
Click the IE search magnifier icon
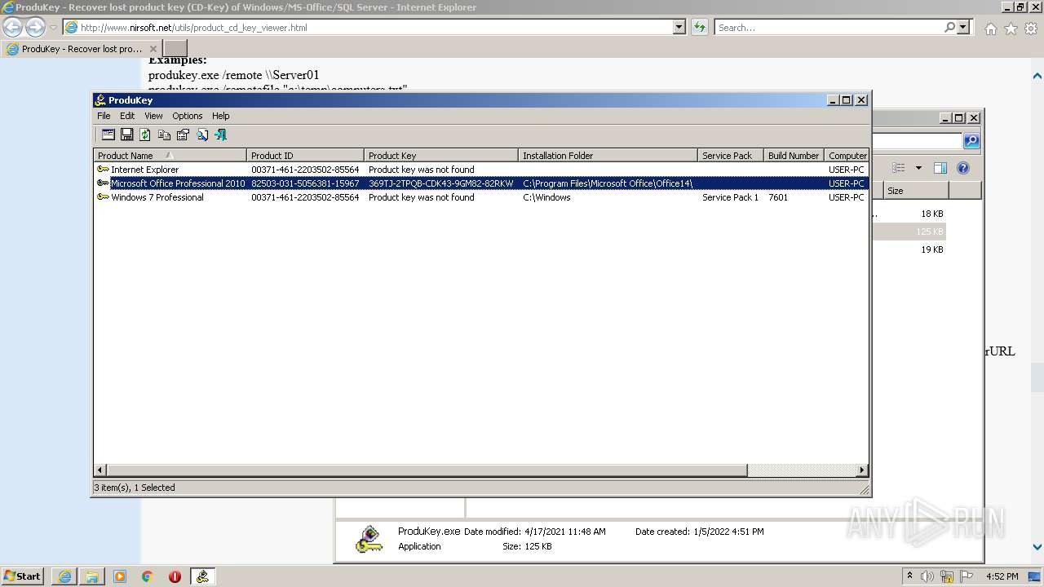coord(949,28)
